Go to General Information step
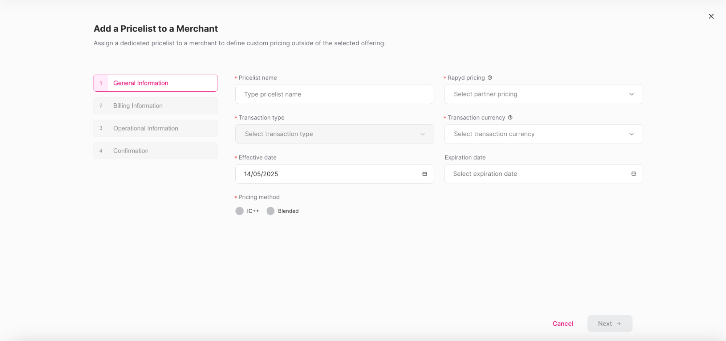The image size is (726, 341). click(x=155, y=83)
